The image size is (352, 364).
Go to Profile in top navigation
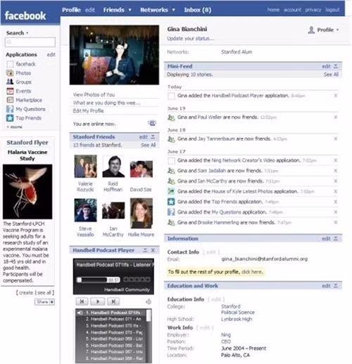[x=71, y=10]
